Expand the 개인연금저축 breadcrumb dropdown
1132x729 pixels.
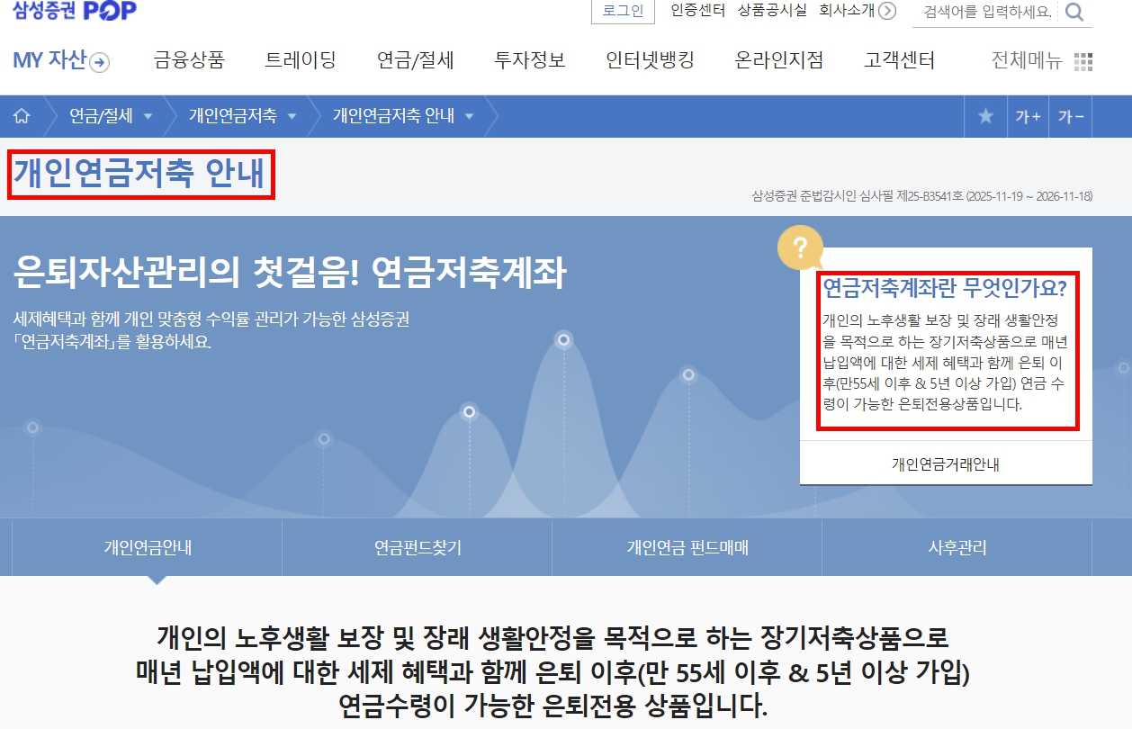[x=292, y=116]
